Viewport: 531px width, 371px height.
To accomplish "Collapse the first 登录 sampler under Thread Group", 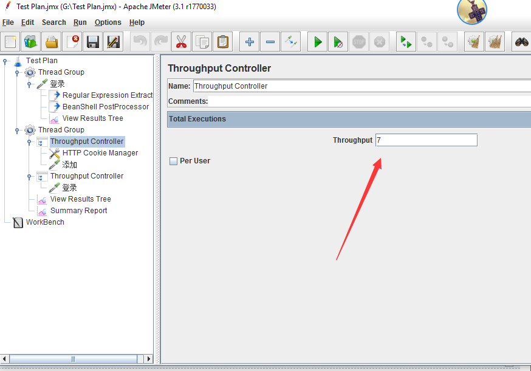I will pyautogui.click(x=29, y=84).
